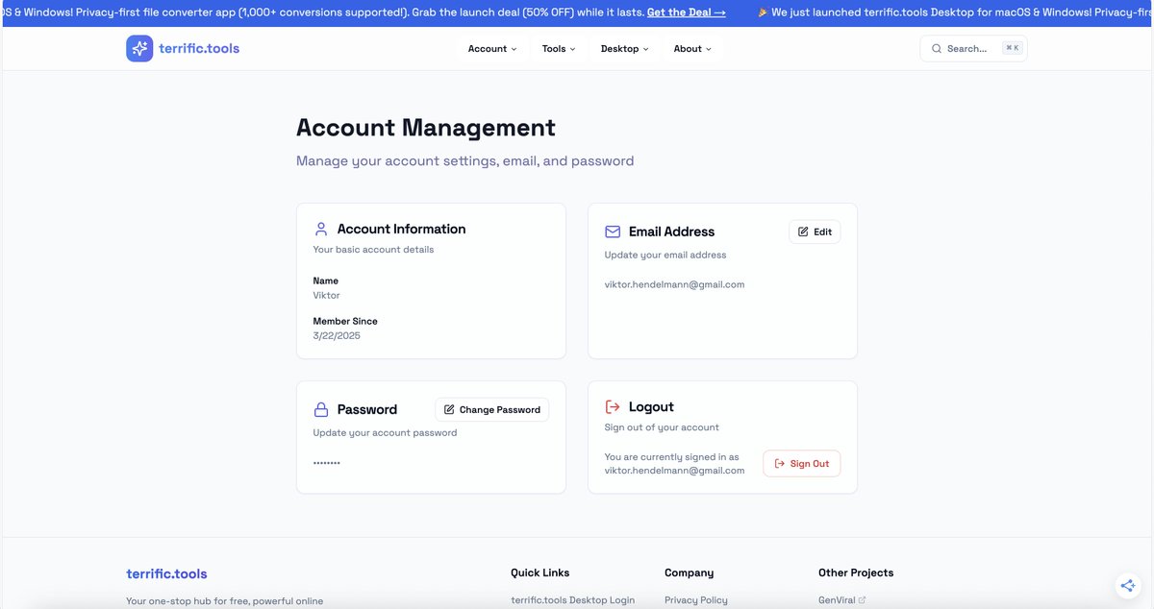
Task: Click the Get the Deal link in banner
Action: [x=685, y=12]
